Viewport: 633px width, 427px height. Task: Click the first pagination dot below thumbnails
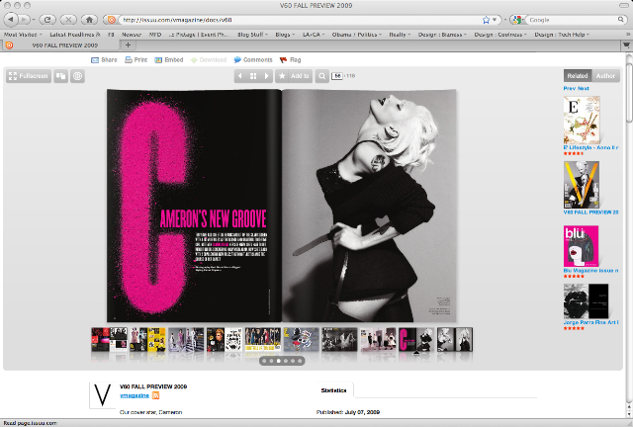click(264, 361)
